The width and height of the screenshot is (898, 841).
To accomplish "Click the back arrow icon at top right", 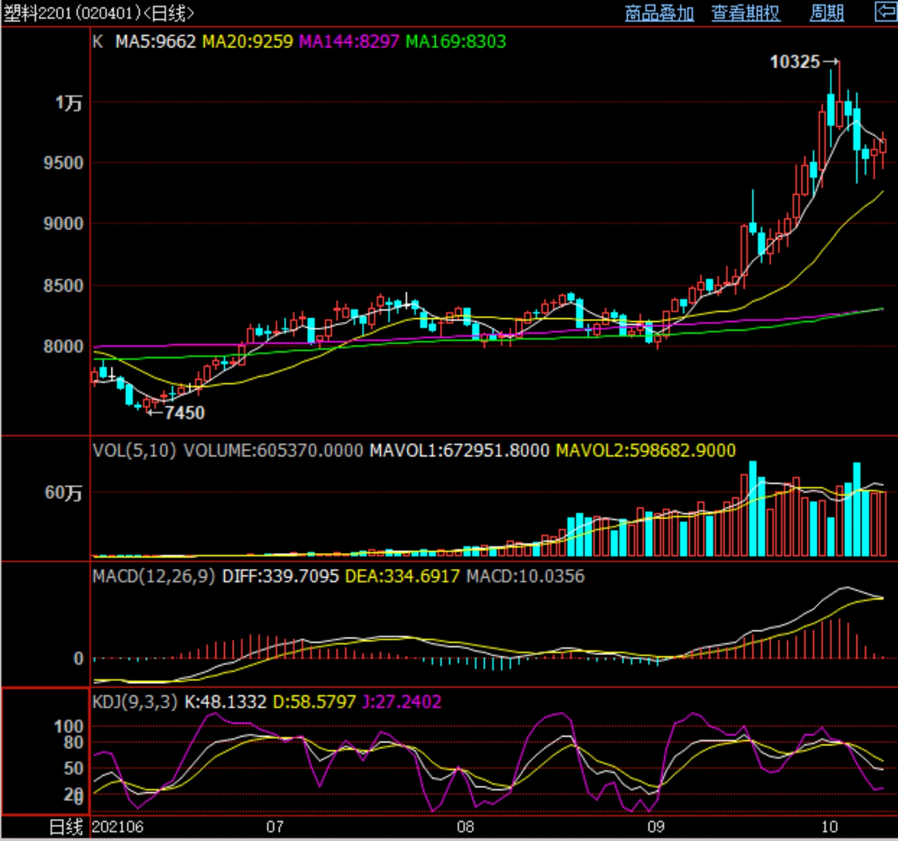I will click(886, 12).
